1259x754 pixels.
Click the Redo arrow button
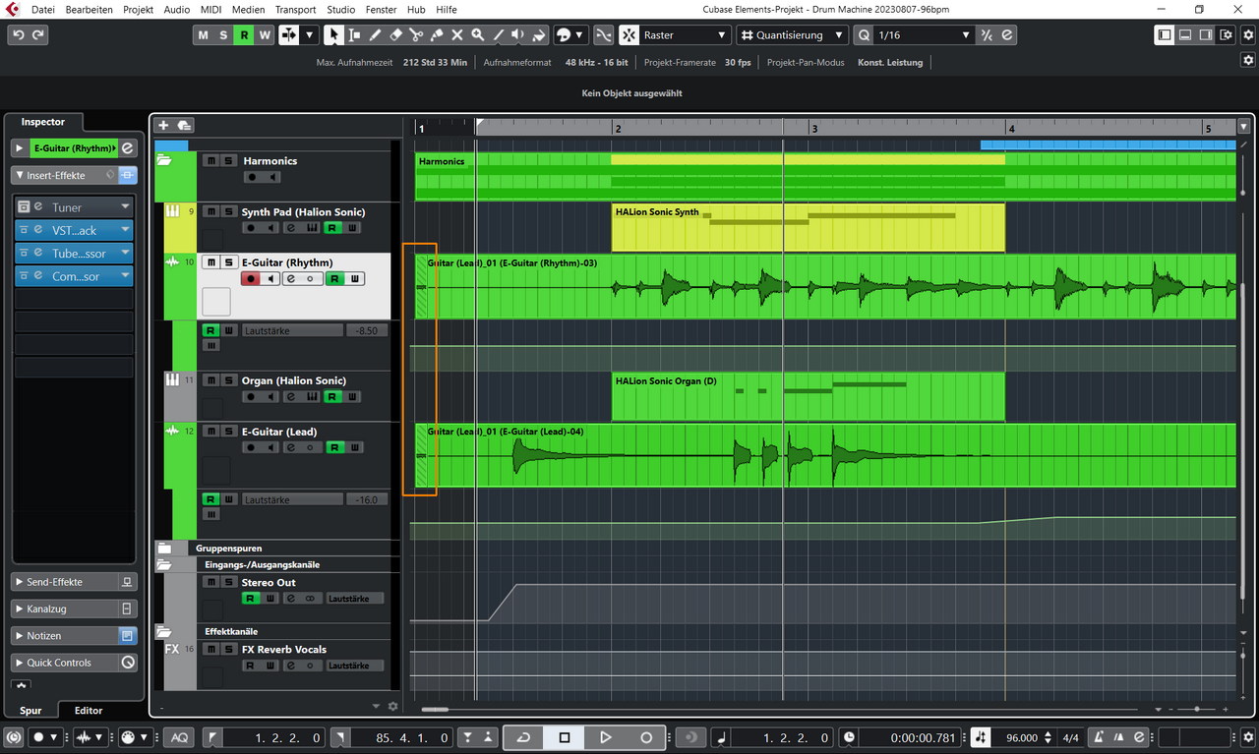[38, 35]
